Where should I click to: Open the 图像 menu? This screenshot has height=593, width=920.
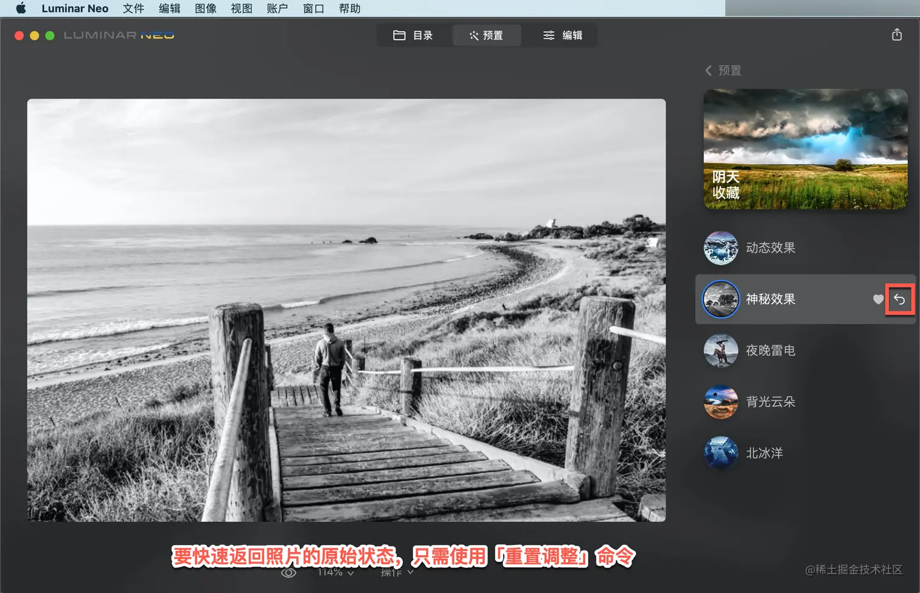(x=206, y=9)
